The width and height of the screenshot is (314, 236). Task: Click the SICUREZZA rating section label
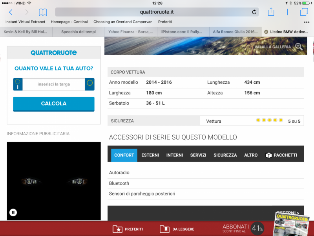point(122,121)
